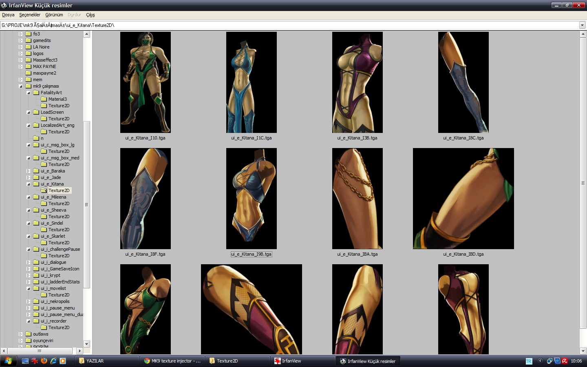Show hidden system tray icons
This screenshot has width=587, height=367.
(540, 361)
